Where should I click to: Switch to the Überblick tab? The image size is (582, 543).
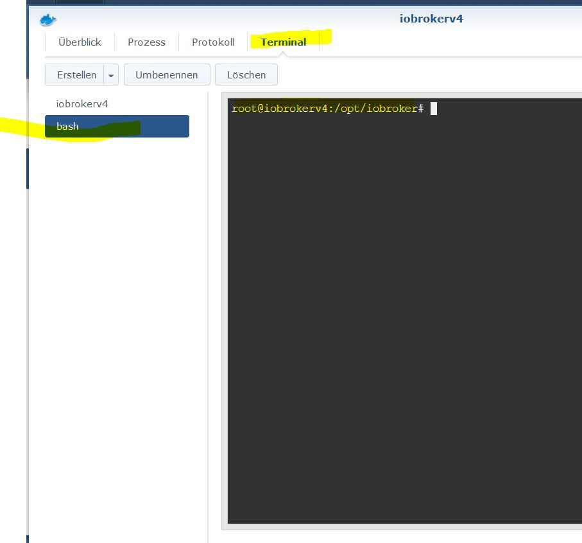[80, 42]
